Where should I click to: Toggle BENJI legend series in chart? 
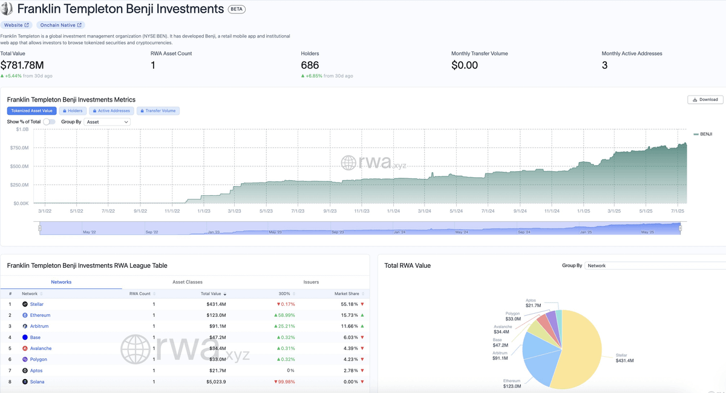(x=703, y=134)
